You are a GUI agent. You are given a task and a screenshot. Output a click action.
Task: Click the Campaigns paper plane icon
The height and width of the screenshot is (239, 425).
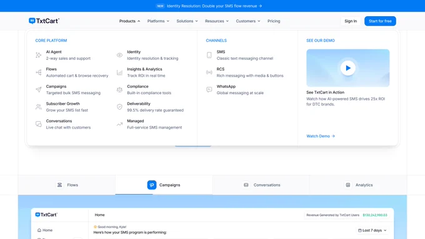pos(39,90)
